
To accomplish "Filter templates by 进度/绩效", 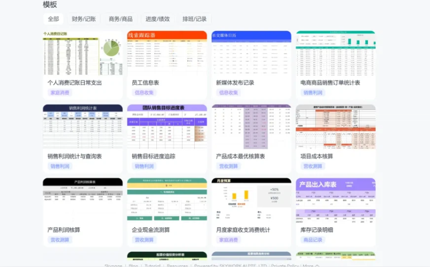I will click(157, 19).
